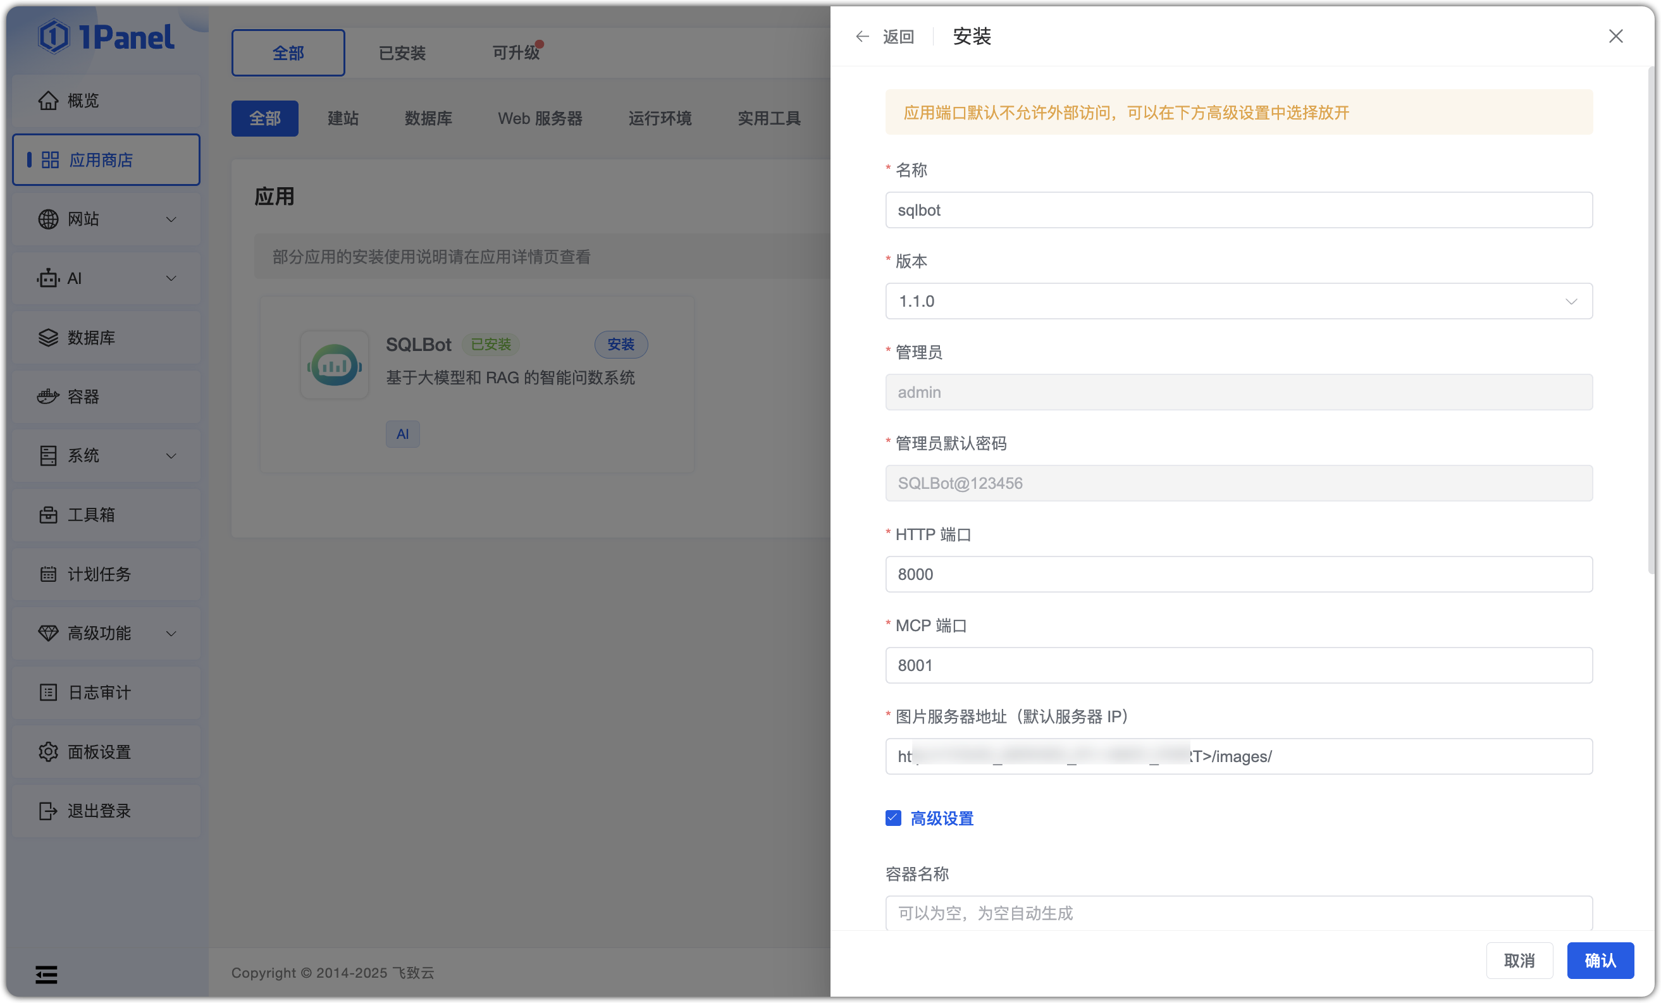Image resolution: width=1661 pixels, height=1003 pixels.
Task: Click the 确认 confirm button
Action: click(x=1600, y=961)
